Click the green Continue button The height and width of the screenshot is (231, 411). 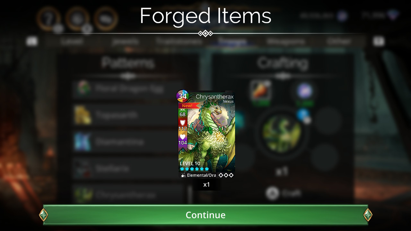point(205,215)
